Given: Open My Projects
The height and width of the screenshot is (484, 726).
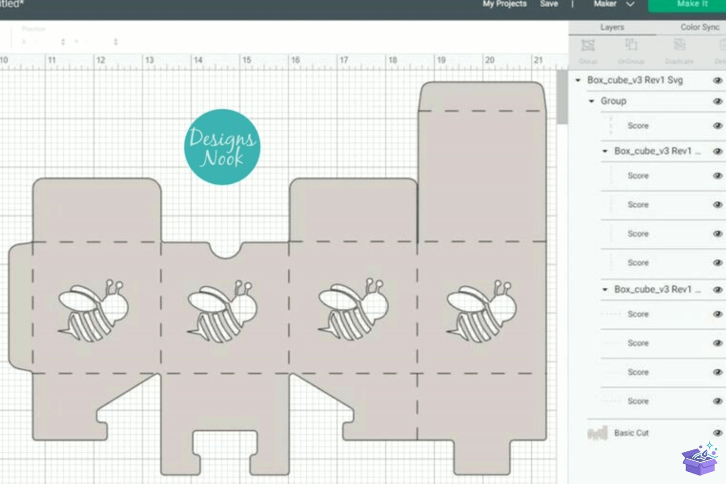Looking at the screenshot, I should [505, 4].
